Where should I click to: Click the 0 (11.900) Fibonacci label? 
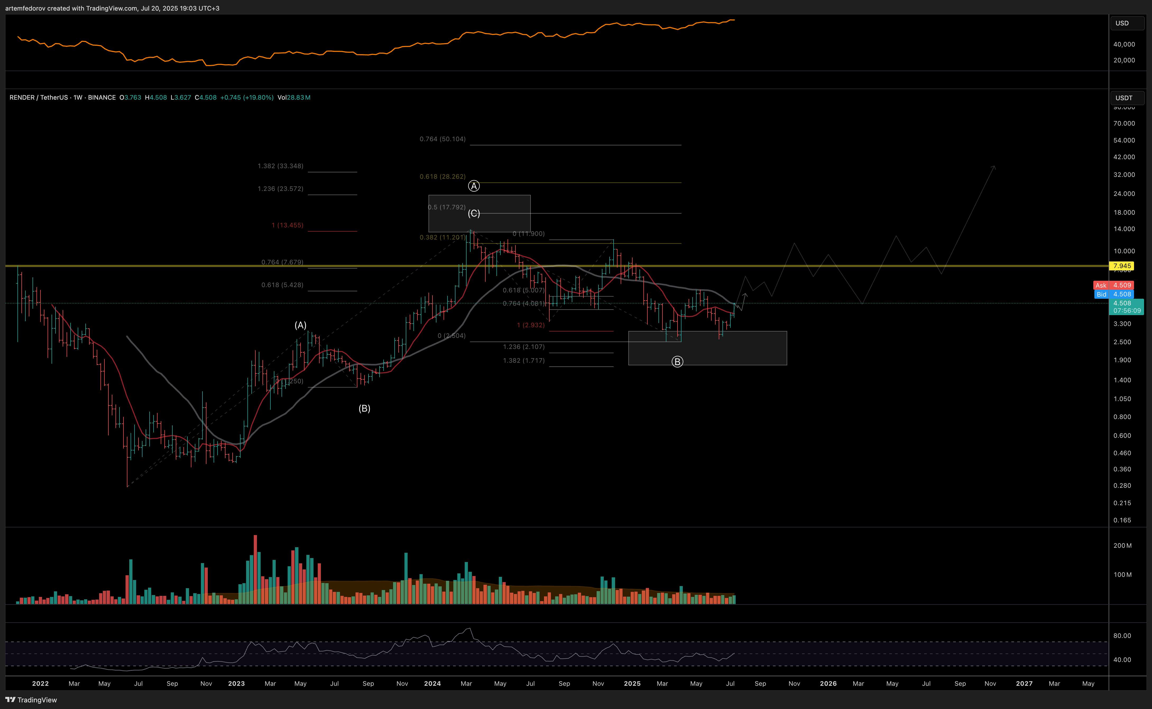point(528,233)
